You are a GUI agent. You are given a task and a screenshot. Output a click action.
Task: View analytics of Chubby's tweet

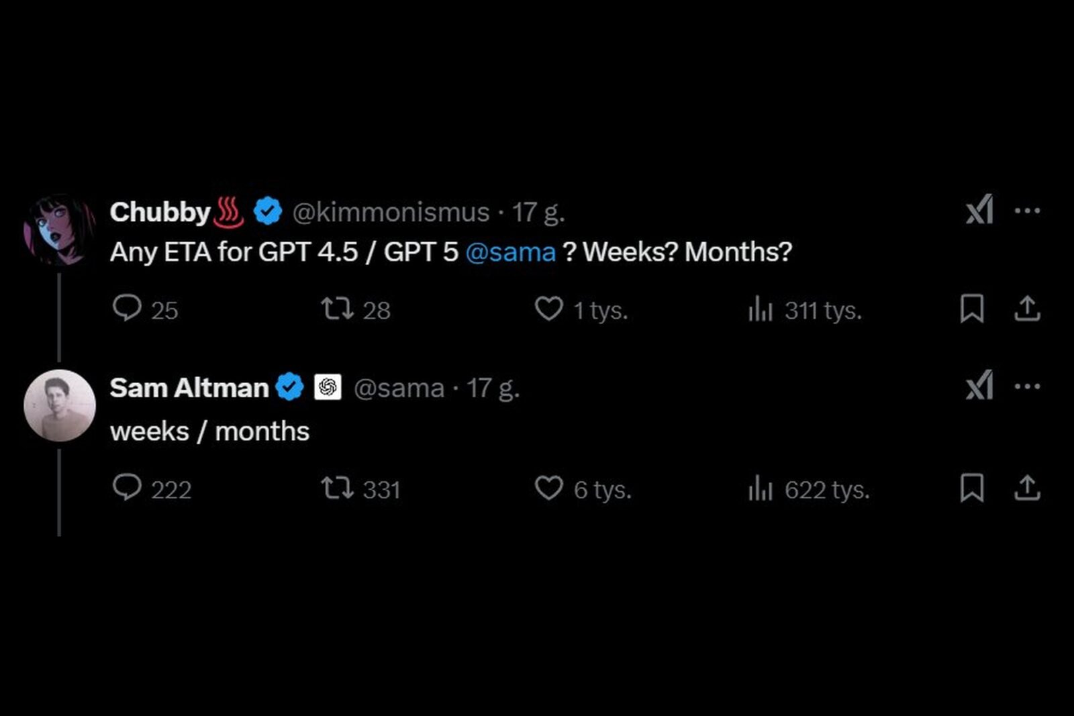[x=761, y=310]
